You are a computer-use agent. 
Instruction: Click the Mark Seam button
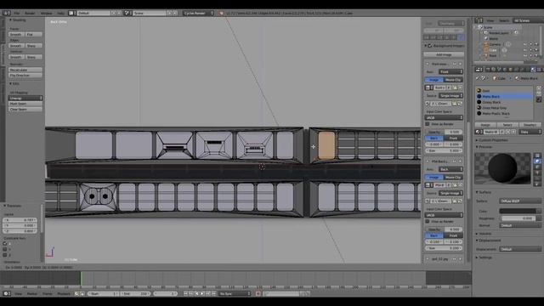(x=25, y=104)
